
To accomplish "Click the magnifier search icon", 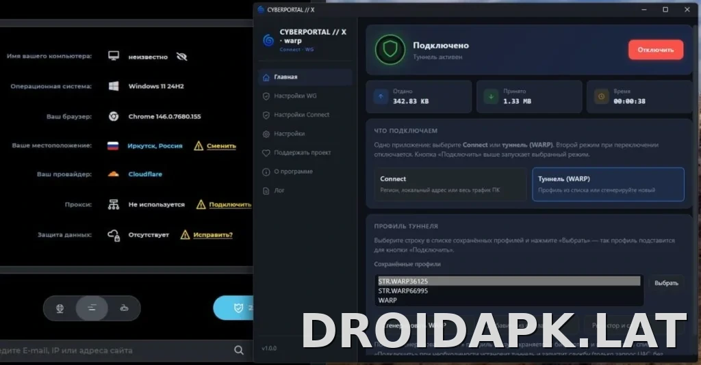I will pyautogui.click(x=239, y=350).
